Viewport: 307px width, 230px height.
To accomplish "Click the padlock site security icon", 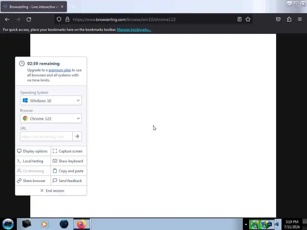I will point(67,19).
